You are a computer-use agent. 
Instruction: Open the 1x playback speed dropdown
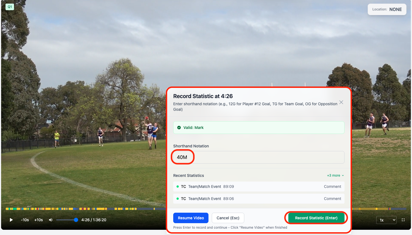tap(386, 220)
